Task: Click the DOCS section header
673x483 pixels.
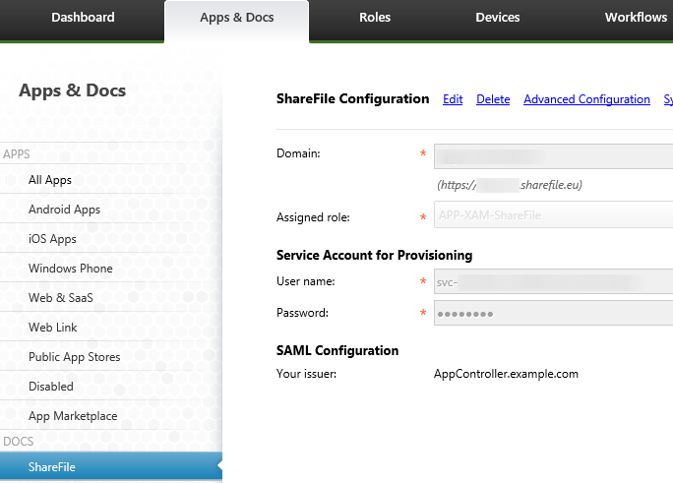Action: (18, 441)
